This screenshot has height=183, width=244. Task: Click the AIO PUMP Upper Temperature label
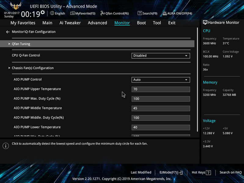click(37, 89)
